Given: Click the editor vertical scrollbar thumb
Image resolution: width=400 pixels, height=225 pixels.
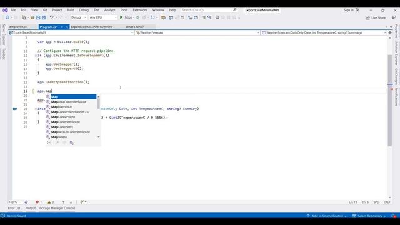Looking at the screenshot, I should (389, 100).
